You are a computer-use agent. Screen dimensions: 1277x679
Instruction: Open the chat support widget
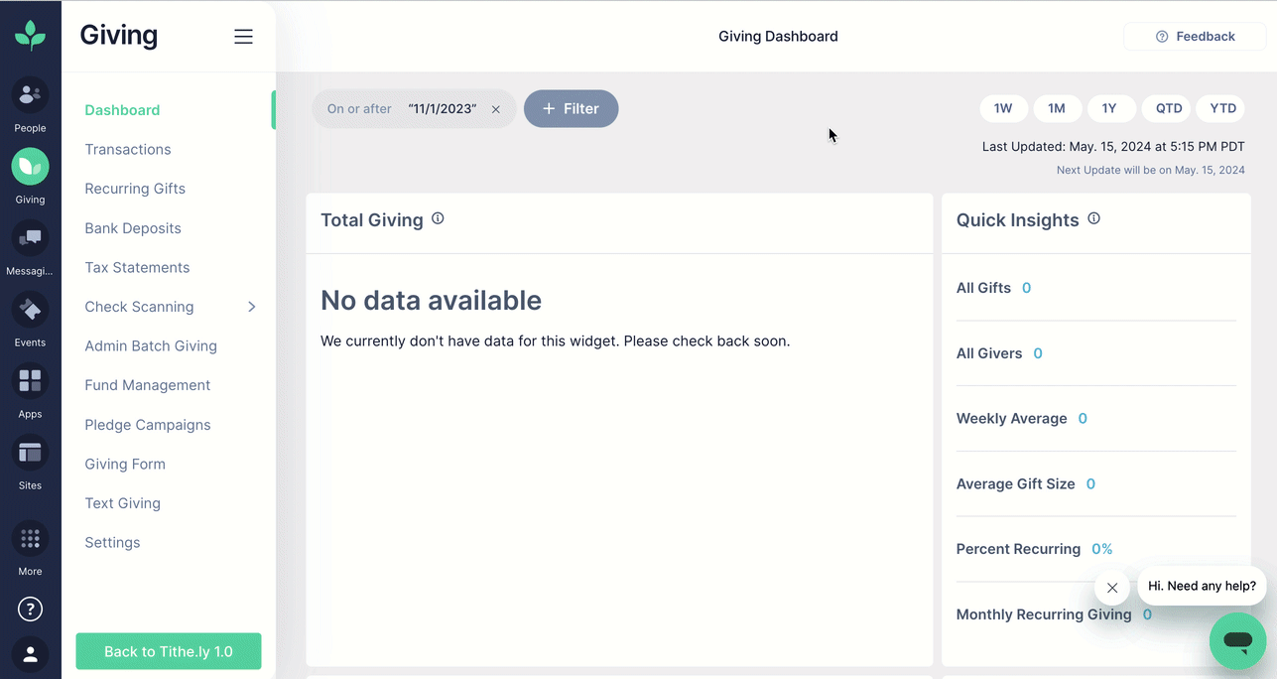[x=1237, y=640]
